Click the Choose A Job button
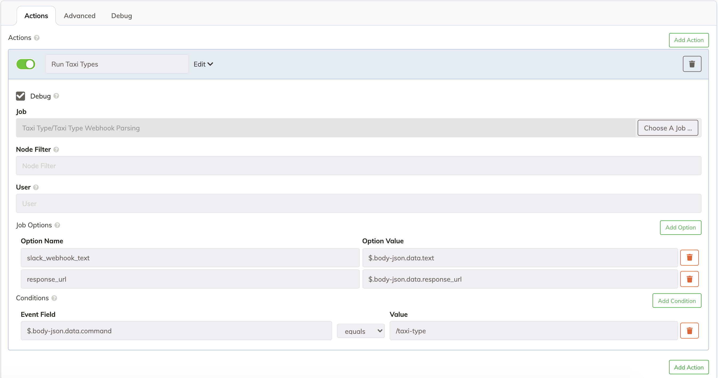718x378 pixels. pyautogui.click(x=668, y=128)
